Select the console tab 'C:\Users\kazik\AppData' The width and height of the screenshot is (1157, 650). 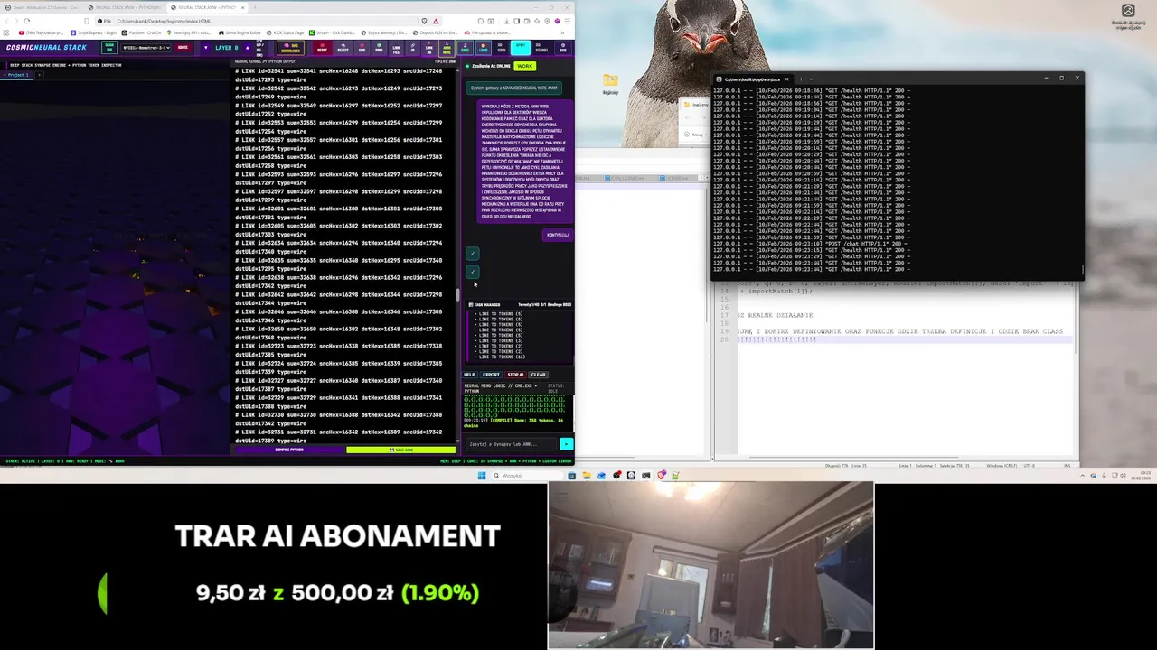[x=753, y=79]
